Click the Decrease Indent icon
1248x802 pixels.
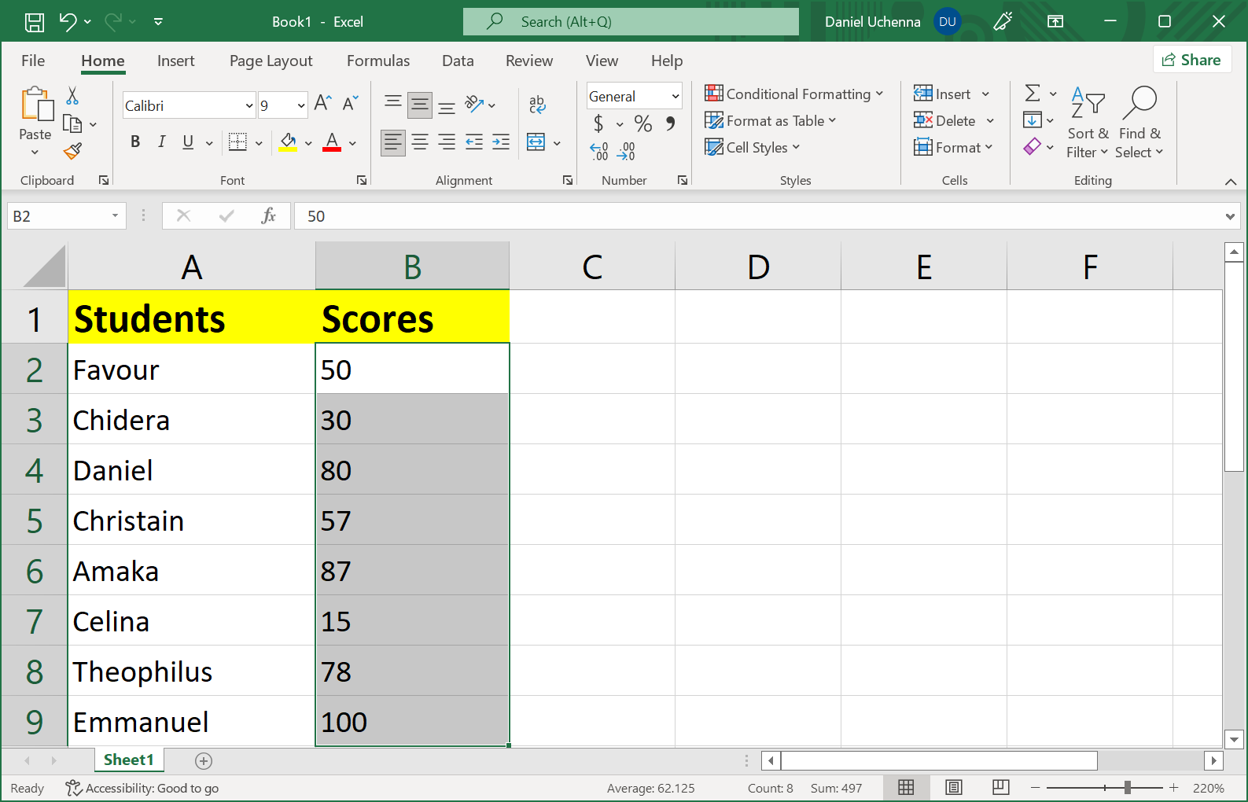[x=474, y=142]
